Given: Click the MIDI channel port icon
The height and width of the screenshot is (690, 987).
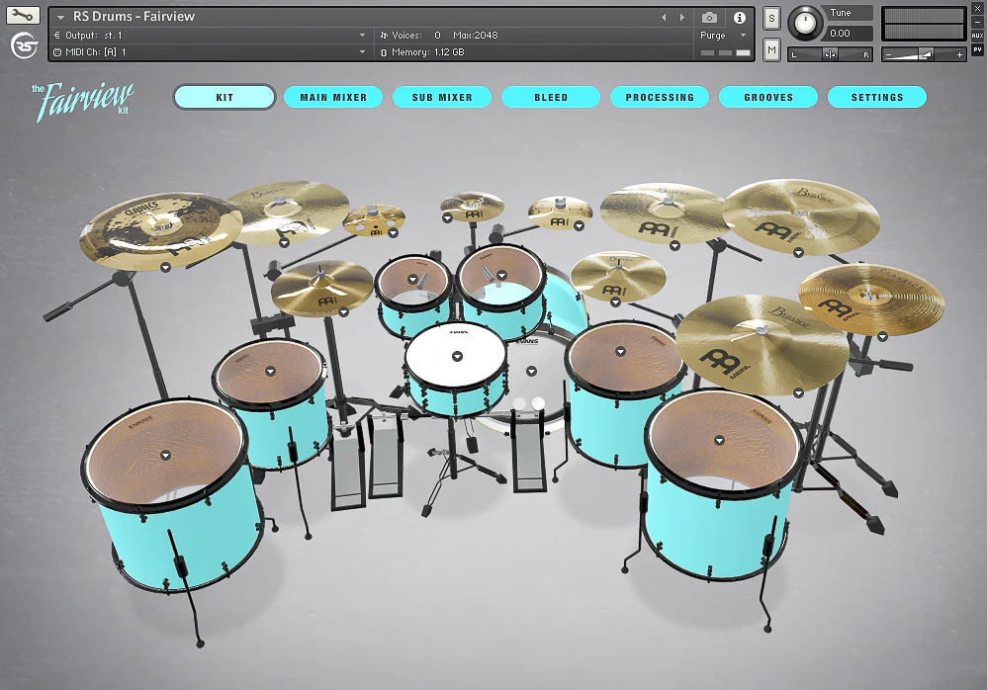Looking at the screenshot, I should click(x=57, y=52).
